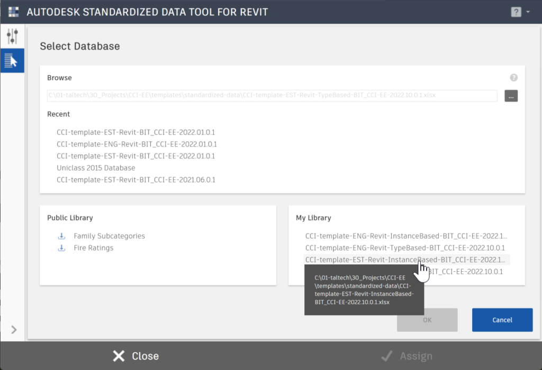Click the database file path field
Image resolution: width=542 pixels, height=370 pixels.
272,96
